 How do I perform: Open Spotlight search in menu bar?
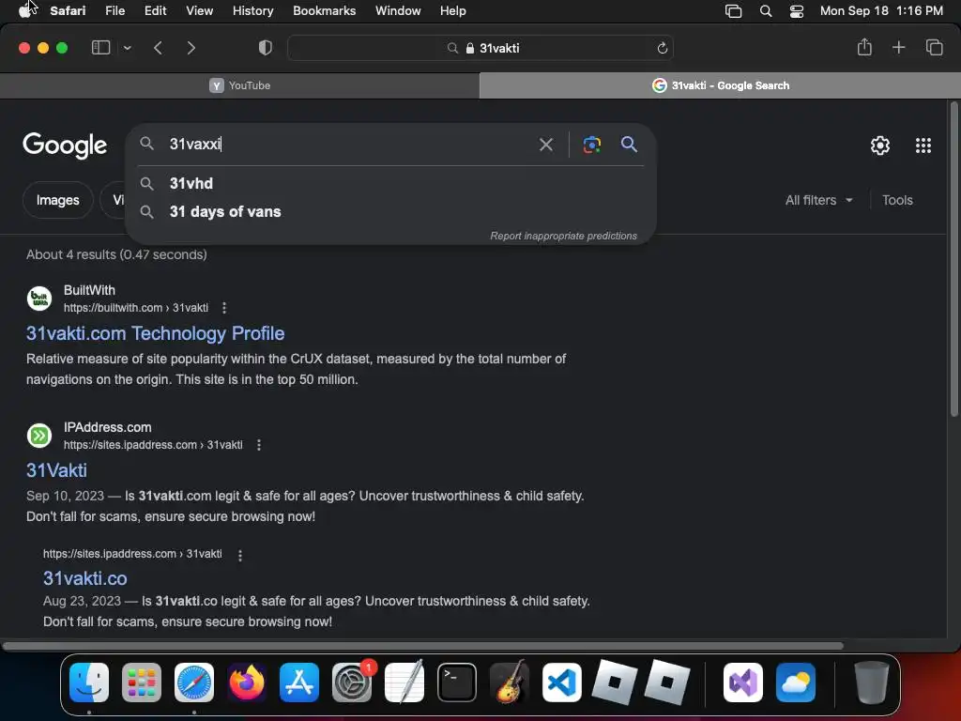[766, 10]
